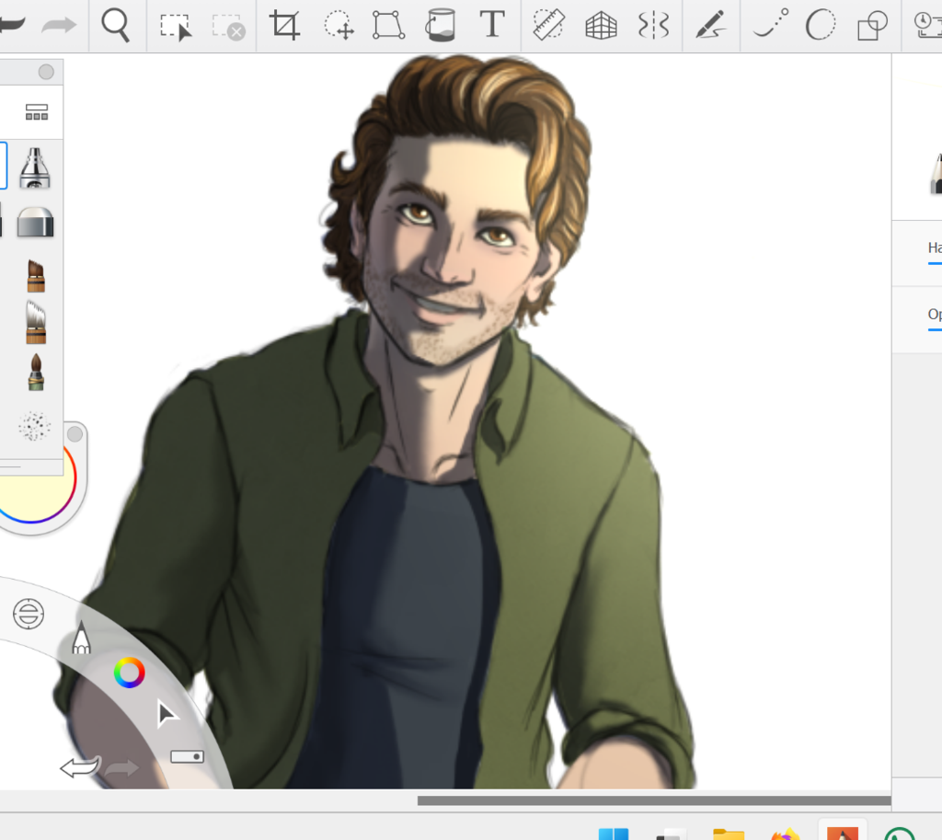Open the Perspective guides grid tool
The image size is (942, 840).
coord(601,27)
